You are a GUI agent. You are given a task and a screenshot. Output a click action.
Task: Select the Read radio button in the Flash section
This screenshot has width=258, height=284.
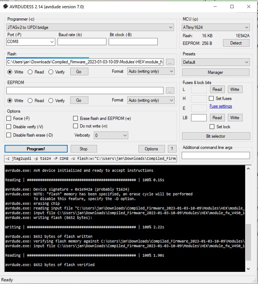(30, 72)
